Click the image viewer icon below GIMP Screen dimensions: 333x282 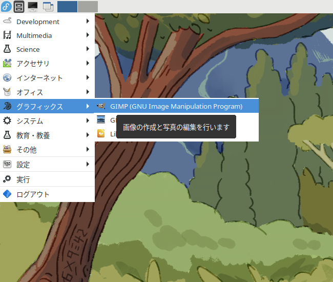coord(101,119)
